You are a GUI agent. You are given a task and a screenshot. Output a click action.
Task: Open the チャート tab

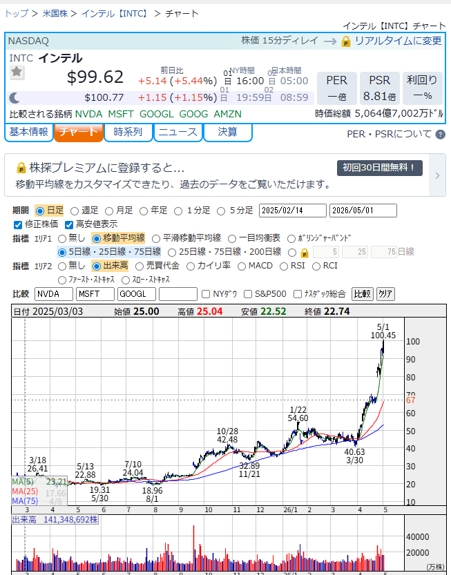coord(79,132)
